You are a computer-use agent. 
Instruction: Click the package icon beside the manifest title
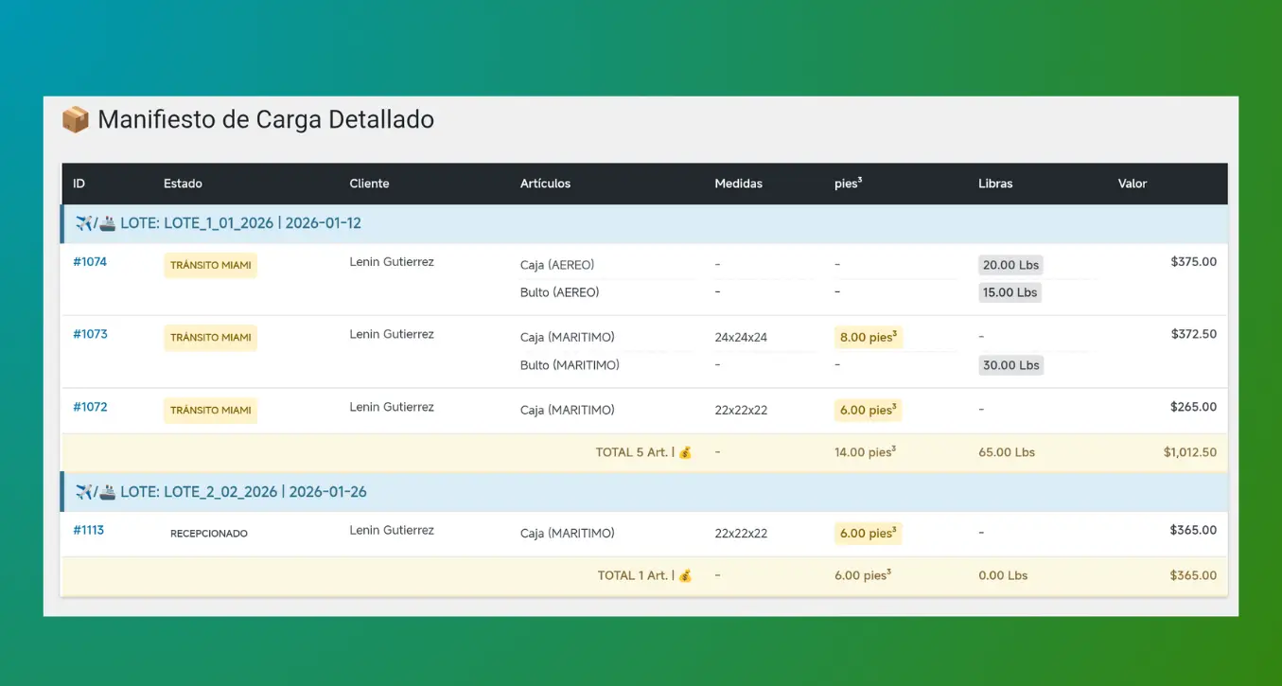(x=76, y=120)
